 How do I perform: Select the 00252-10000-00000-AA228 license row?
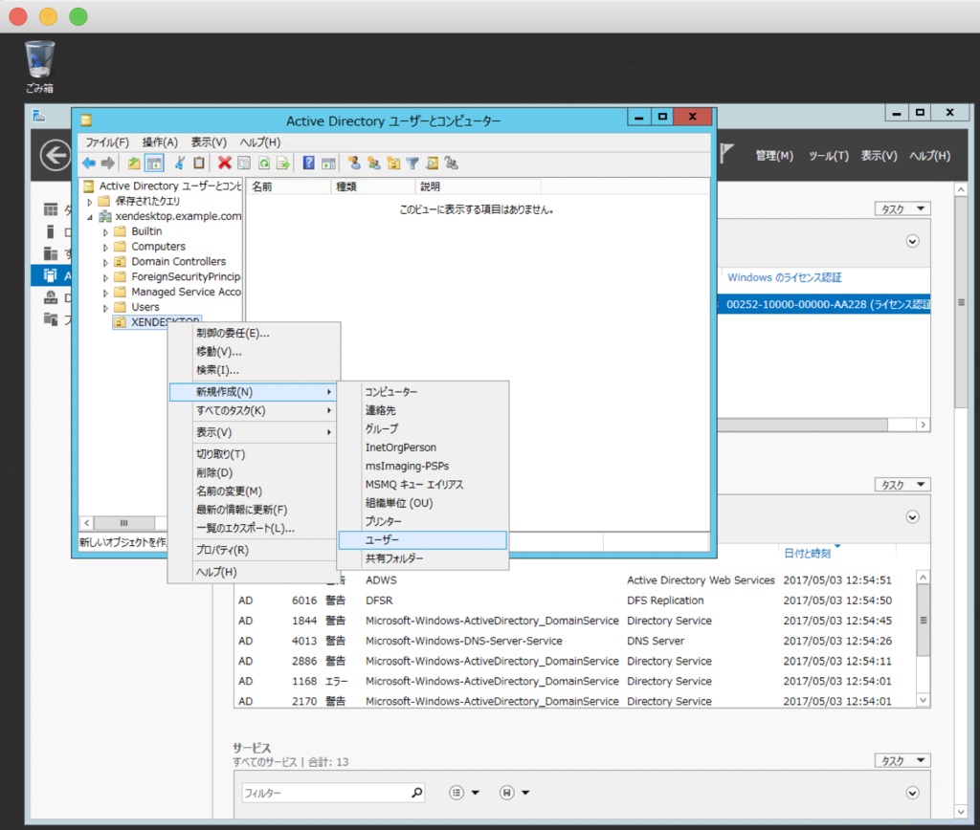824,305
